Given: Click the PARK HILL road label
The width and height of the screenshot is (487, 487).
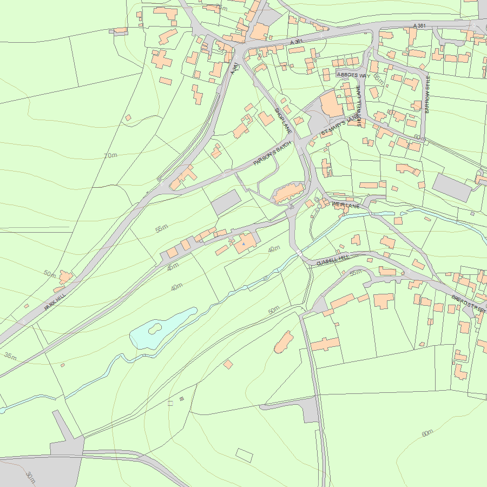Looking at the screenshot, I should tap(55, 301).
